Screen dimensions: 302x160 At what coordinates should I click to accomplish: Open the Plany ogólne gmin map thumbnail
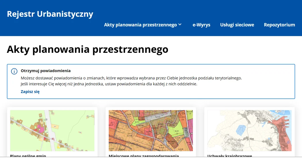click(x=52, y=131)
